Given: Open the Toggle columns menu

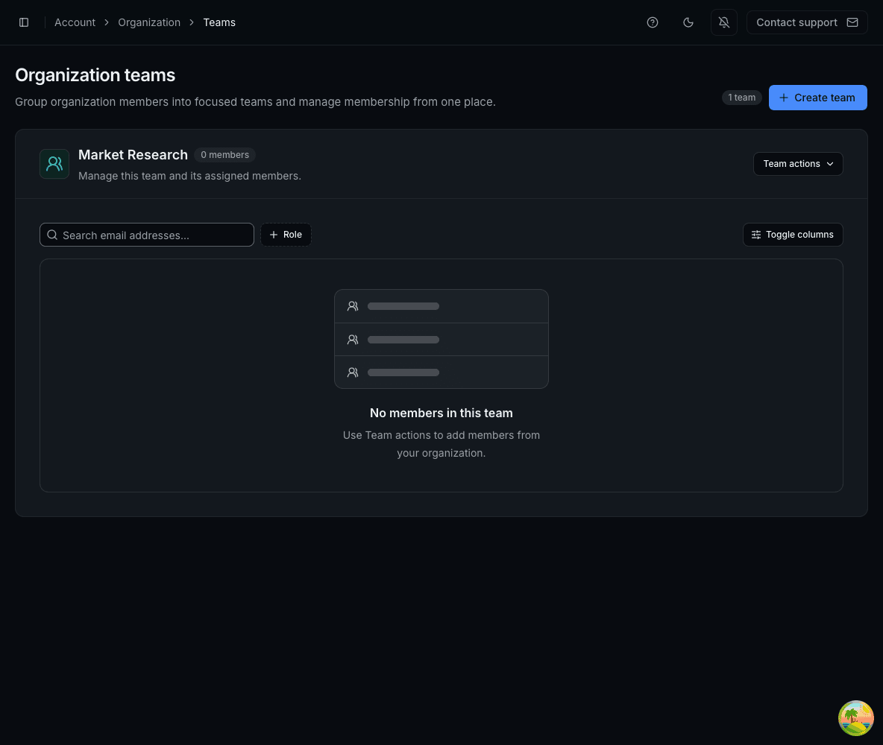Looking at the screenshot, I should [x=792, y=235].
